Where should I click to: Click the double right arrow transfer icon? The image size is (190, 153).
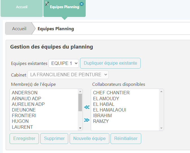pos(87,120)
